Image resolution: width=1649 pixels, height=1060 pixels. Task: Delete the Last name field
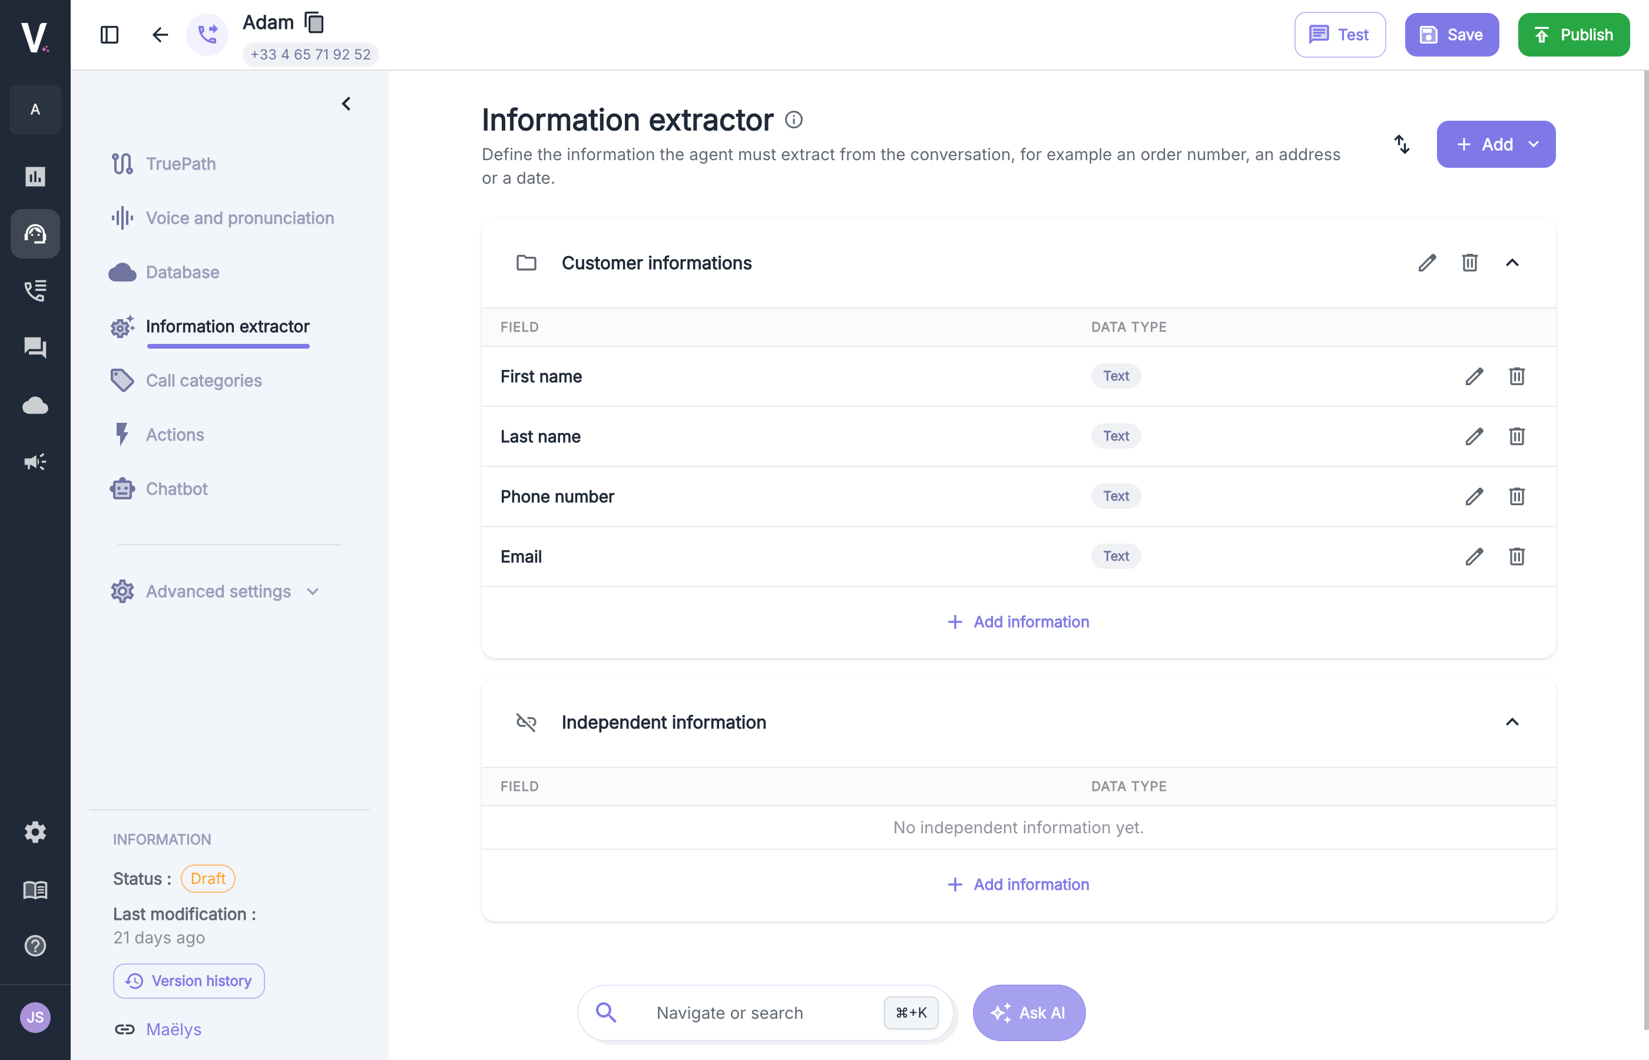[1517, 436]
